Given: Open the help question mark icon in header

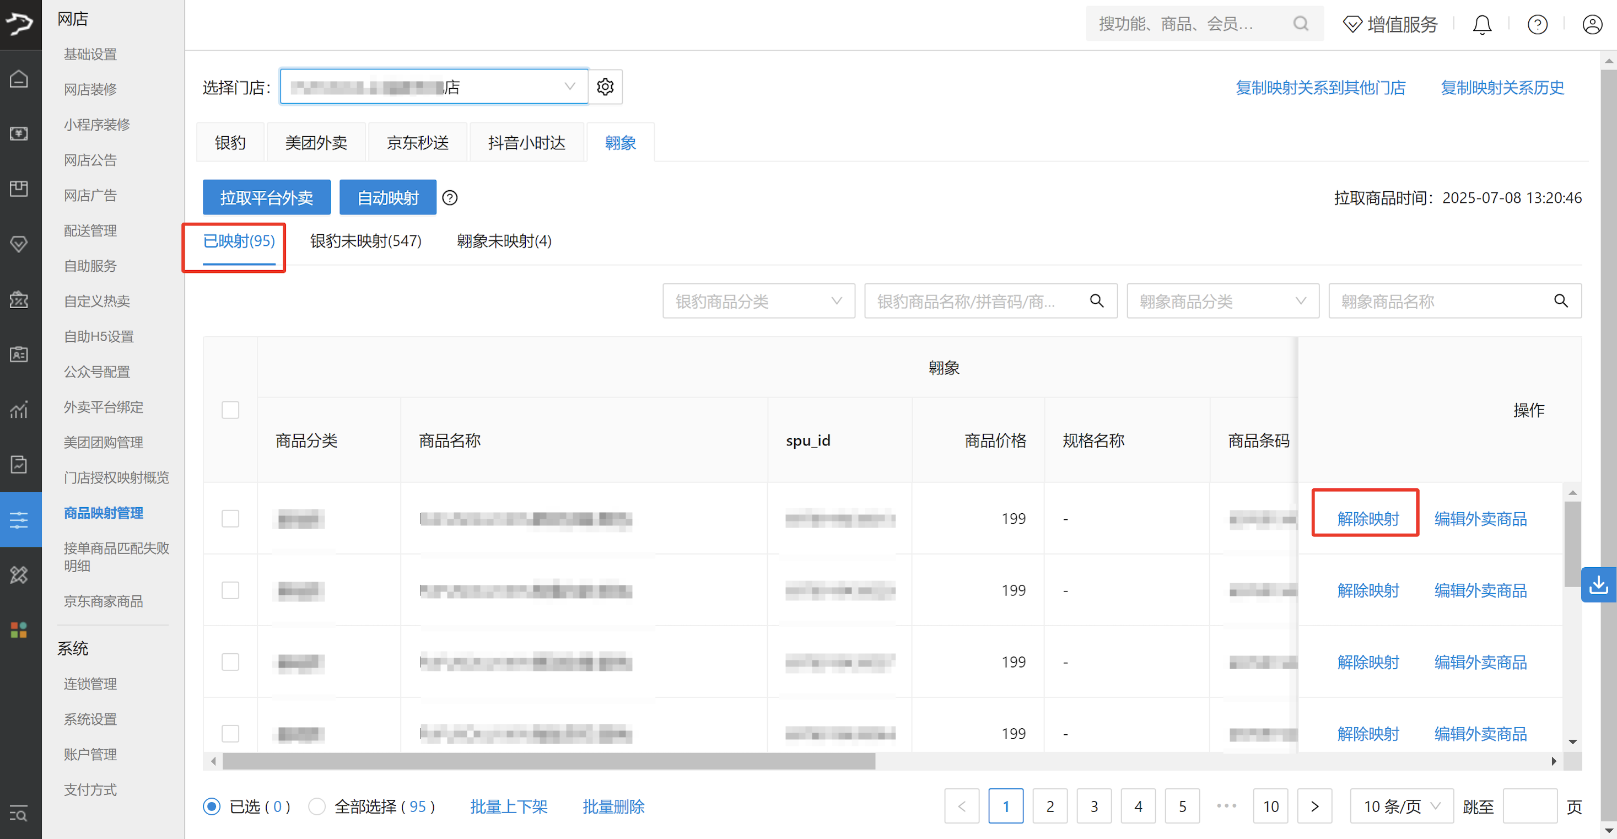Looking at the screenshot, I should [x=1537, y=24].
